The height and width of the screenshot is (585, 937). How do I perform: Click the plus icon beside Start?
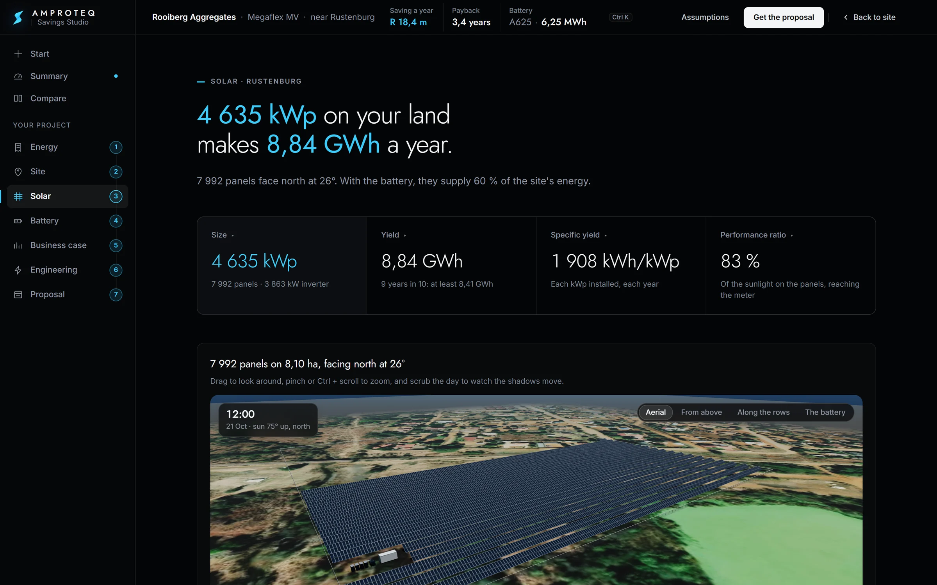(x=18, y=54)
